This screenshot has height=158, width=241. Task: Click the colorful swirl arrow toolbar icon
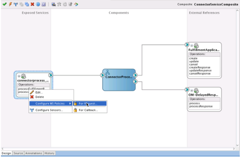tap(76, 4)
